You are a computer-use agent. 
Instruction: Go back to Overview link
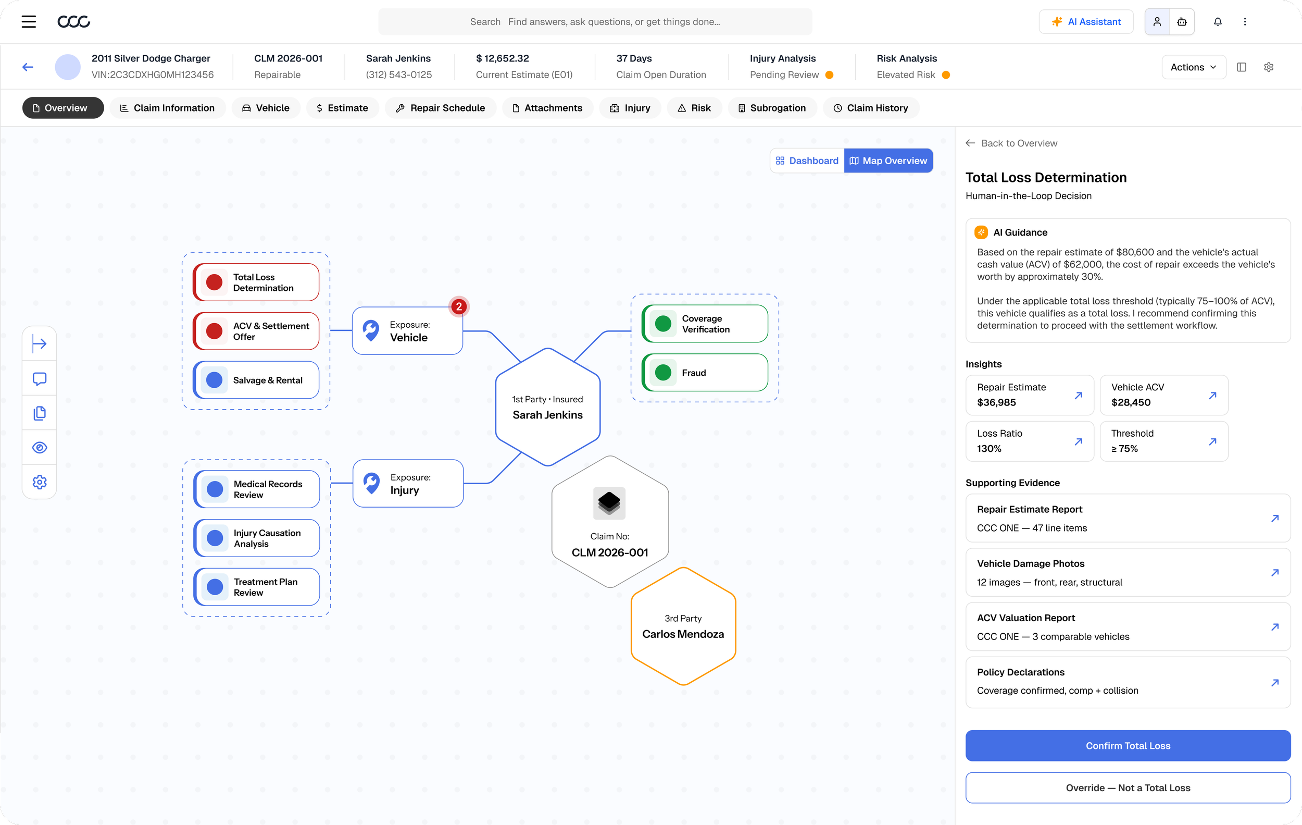[1011, 143]
